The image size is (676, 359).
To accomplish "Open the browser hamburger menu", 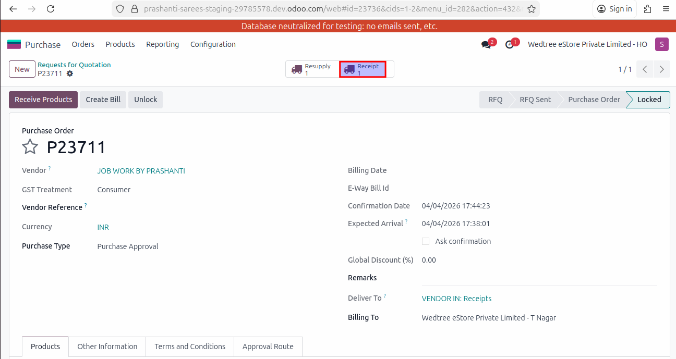I will [x=666, y=9].
